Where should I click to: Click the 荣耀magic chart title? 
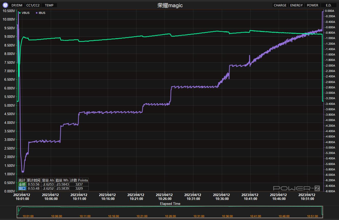click(x=170, y=5)
